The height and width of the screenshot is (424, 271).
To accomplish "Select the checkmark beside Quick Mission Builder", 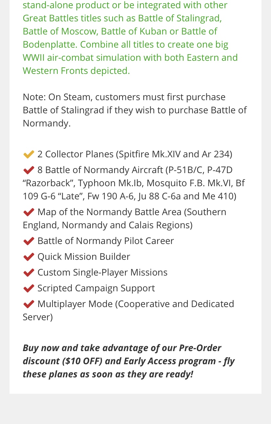I will click(29, 257).
